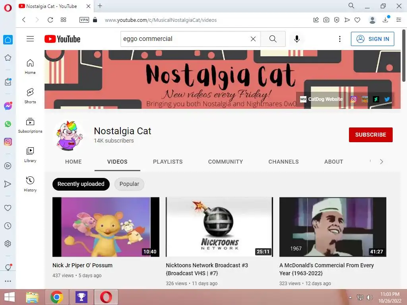Image resolution: width=407 pixels, height=305 pixels.
Task: Click the taskbar volume speaker icon
Action: click(x=369, y=297)
